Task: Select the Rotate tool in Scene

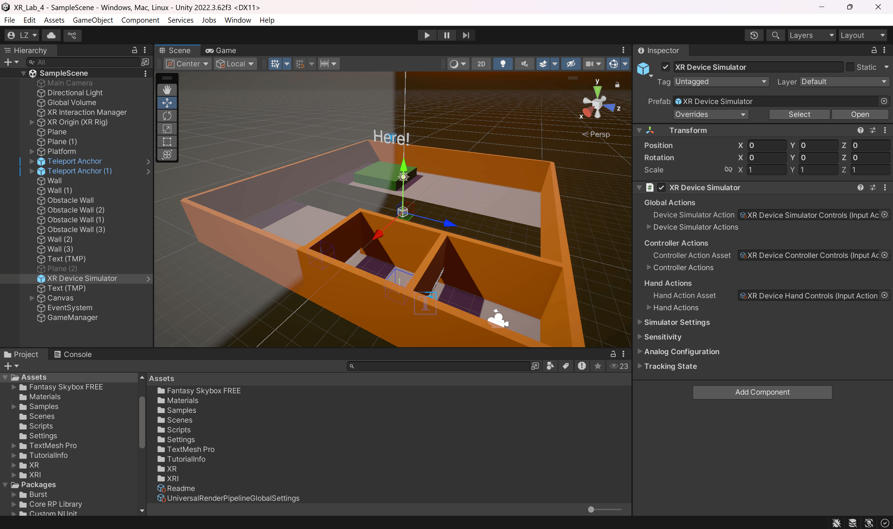Action: [x=167, y=116]
